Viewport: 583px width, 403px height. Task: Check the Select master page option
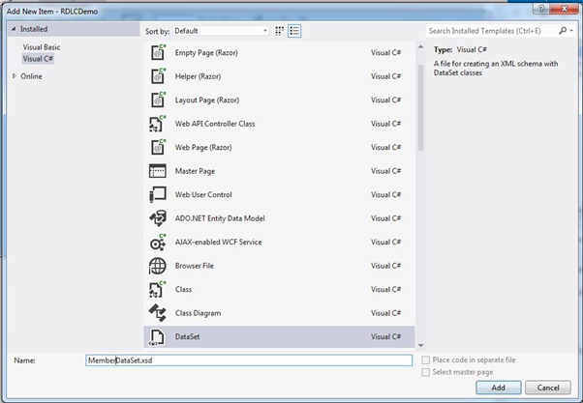click(x=426, y=372)
